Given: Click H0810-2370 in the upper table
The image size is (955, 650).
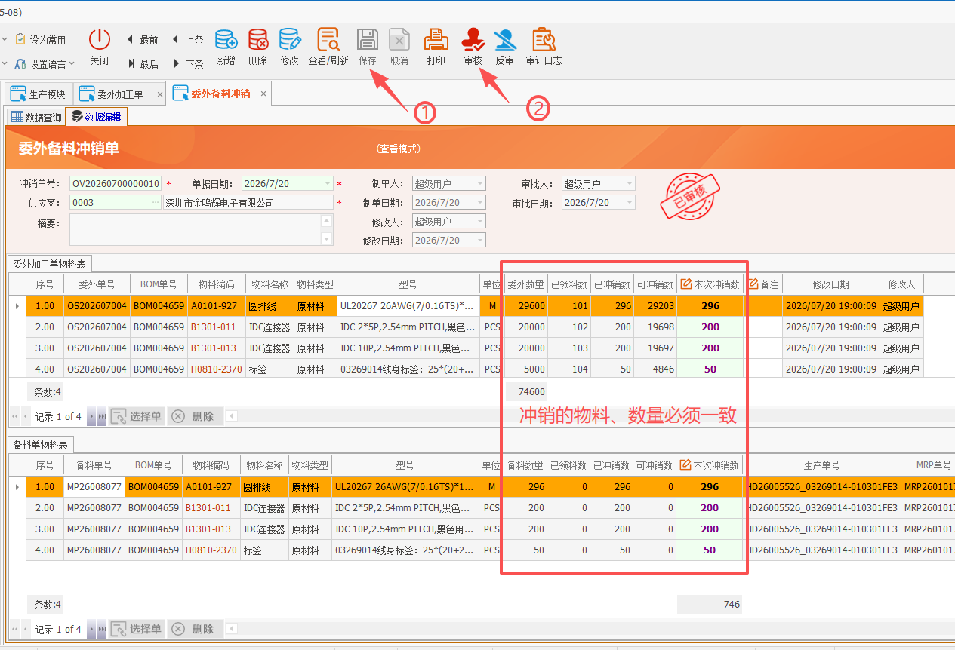Looking at the screenshot, I should click(x=216, y=369).
